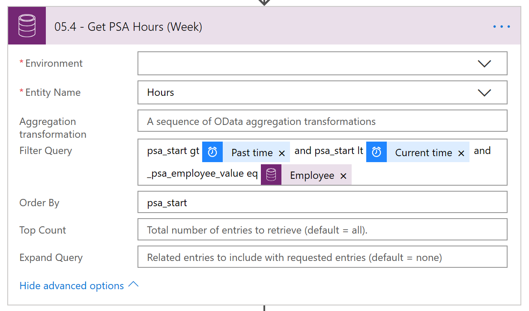This screenshot has height=311, width=529.
Task: Click the Aggregation transformation field
Action: point(322,121)
